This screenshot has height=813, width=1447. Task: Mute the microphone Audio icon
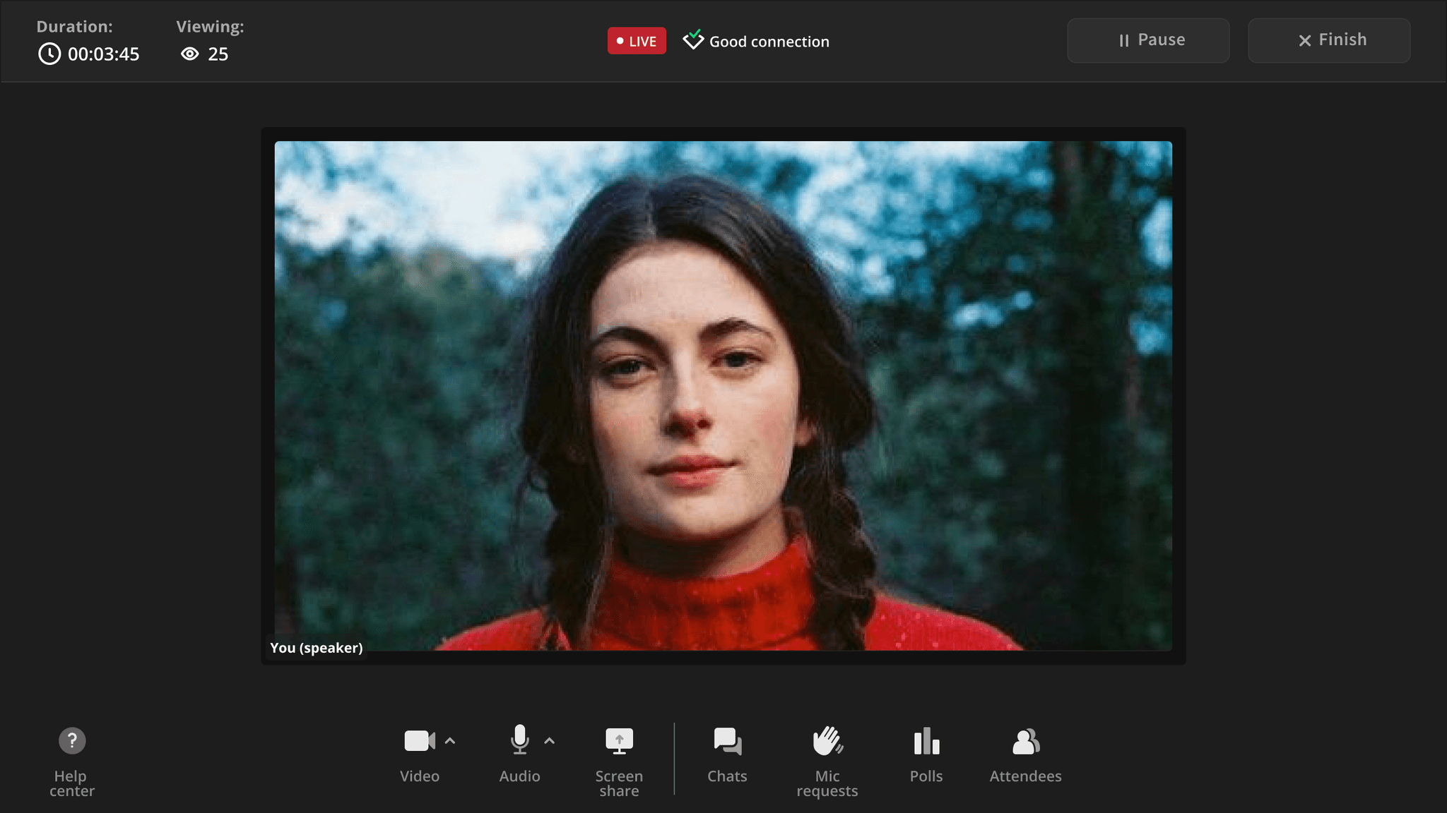click(x=519, y=740)
